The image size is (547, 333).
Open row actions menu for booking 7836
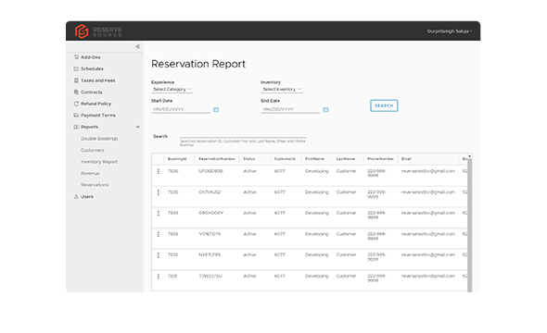coord(159,171)
